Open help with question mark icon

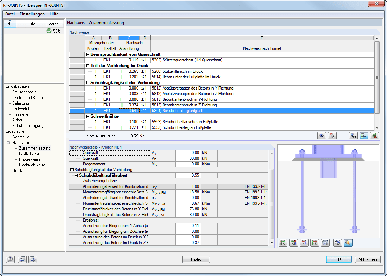pyautogui.click(x=10, y=259)
